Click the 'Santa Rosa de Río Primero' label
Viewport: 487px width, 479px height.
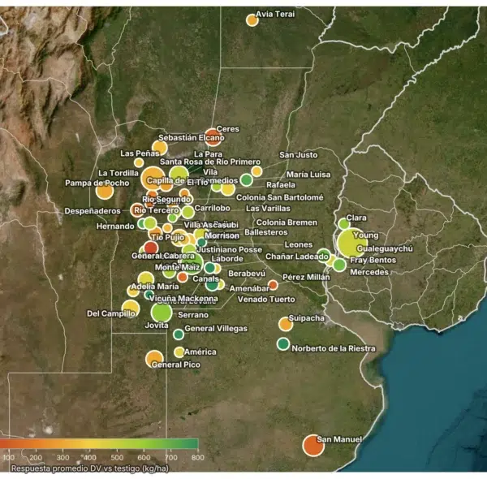click(210, 162)
